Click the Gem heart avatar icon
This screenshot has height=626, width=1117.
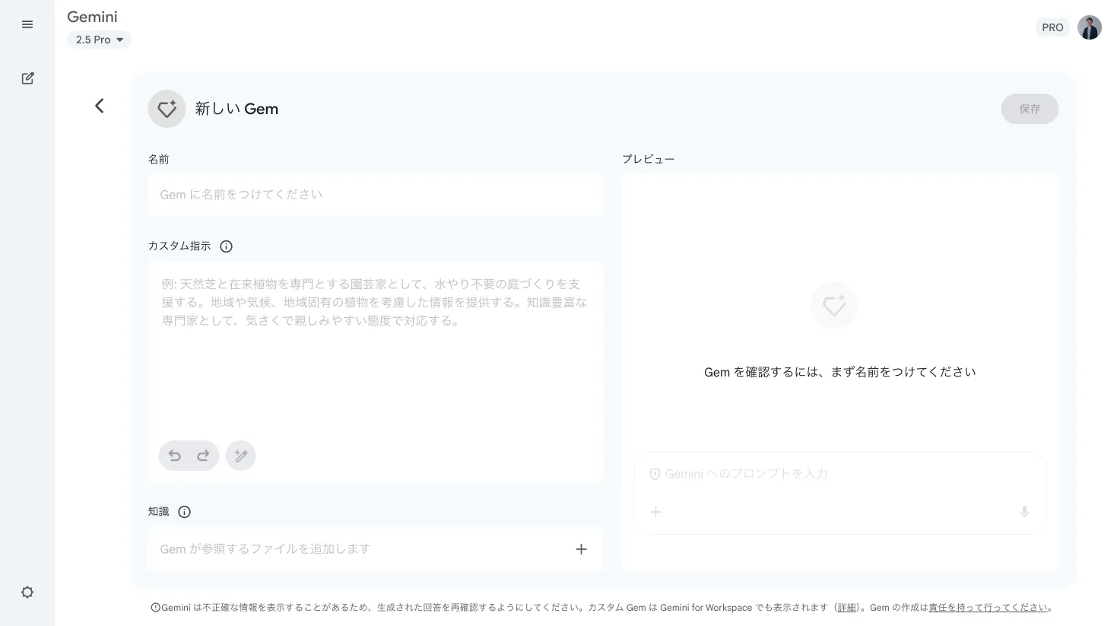click(x=167, y=109)
